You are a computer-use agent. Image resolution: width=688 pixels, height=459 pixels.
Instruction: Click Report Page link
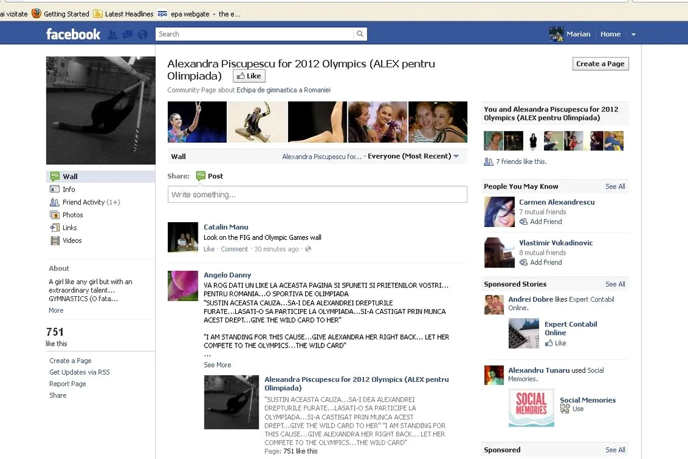[x=67, y=384]
